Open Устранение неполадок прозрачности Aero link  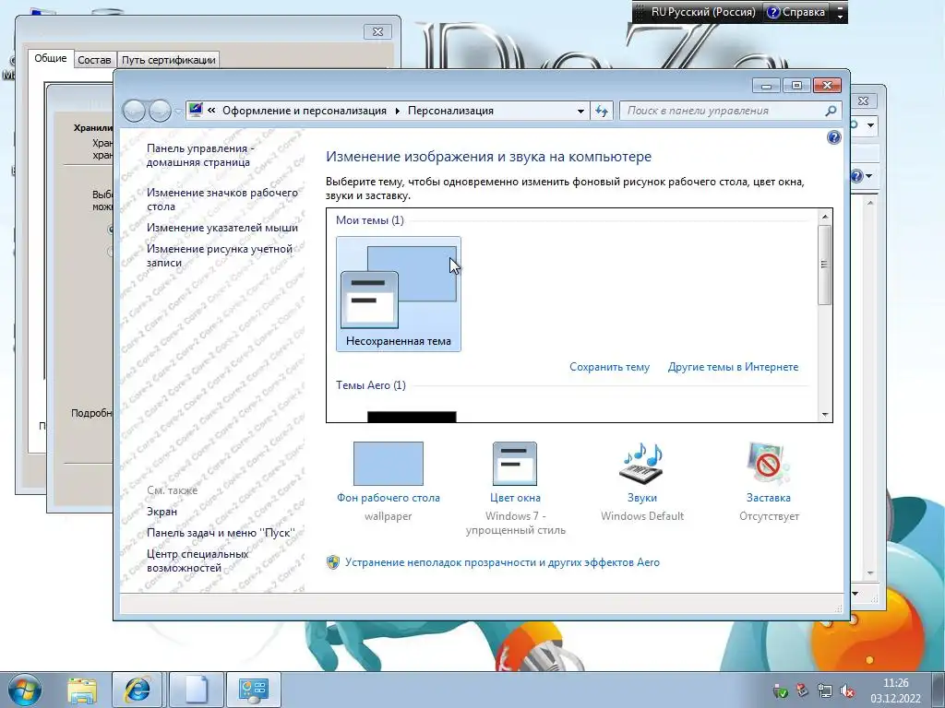[x=502, y=562]
